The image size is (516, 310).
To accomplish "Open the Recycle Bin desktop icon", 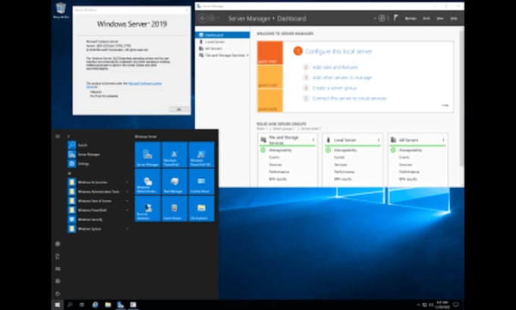I will [x=61, y=11].
